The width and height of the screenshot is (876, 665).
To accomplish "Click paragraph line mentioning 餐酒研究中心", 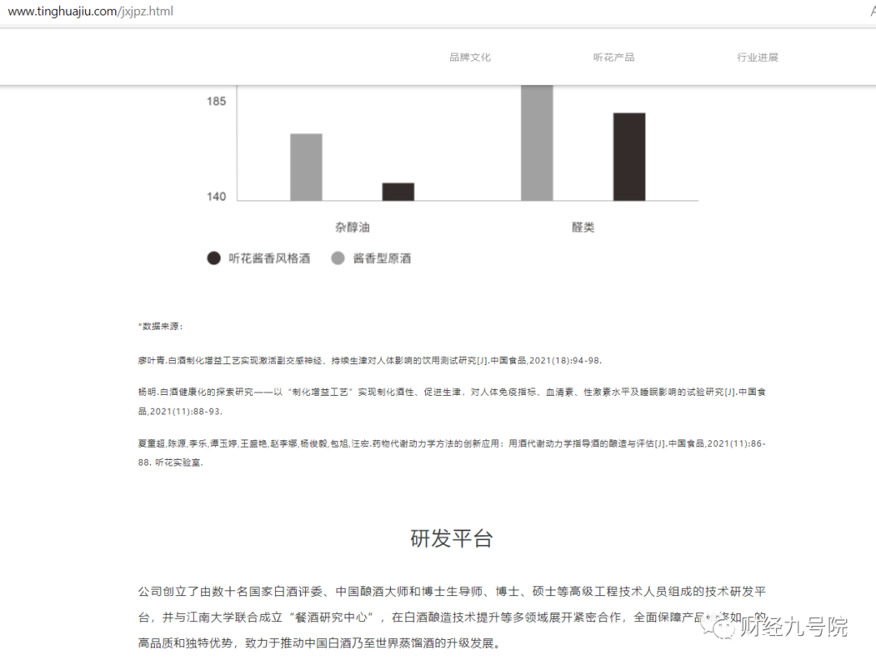I will pos(452,617).
